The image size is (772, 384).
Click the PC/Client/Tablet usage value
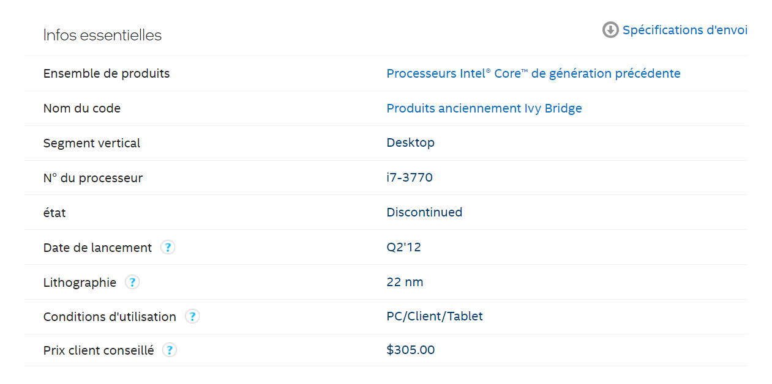[435, 316]
